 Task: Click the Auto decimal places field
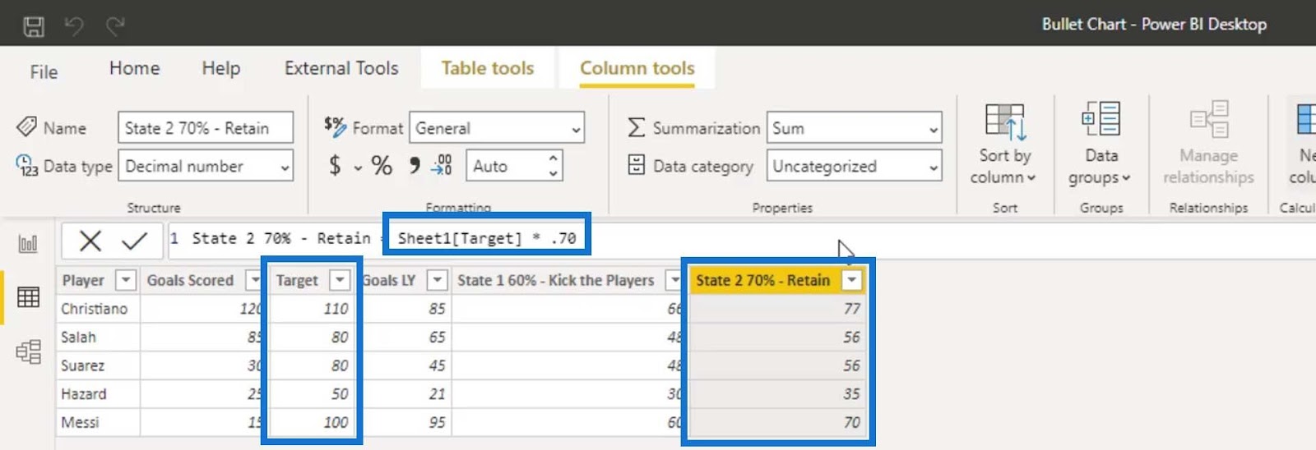(505, 166)
